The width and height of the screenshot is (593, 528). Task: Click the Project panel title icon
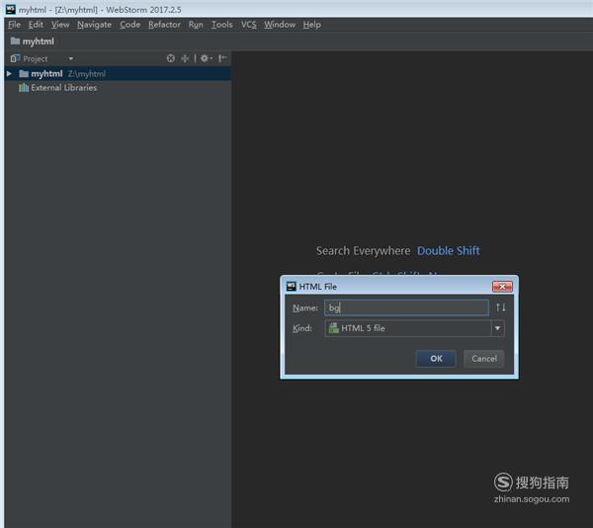click(x=15, y=58)
